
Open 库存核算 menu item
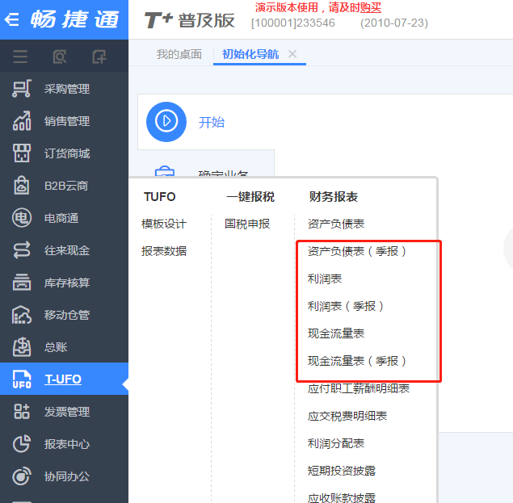point(67,283)
